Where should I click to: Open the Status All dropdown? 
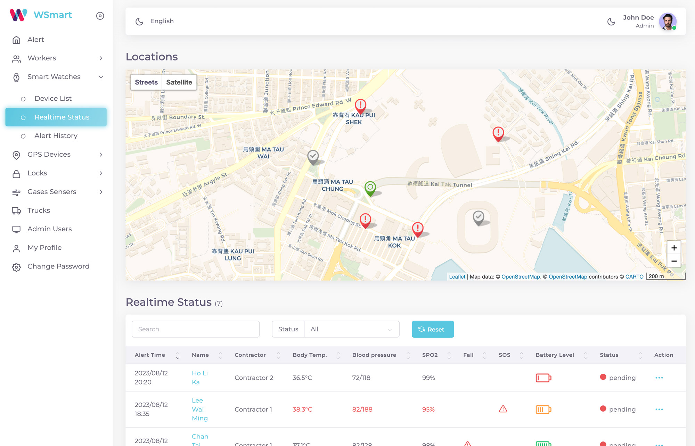point(351,329)
